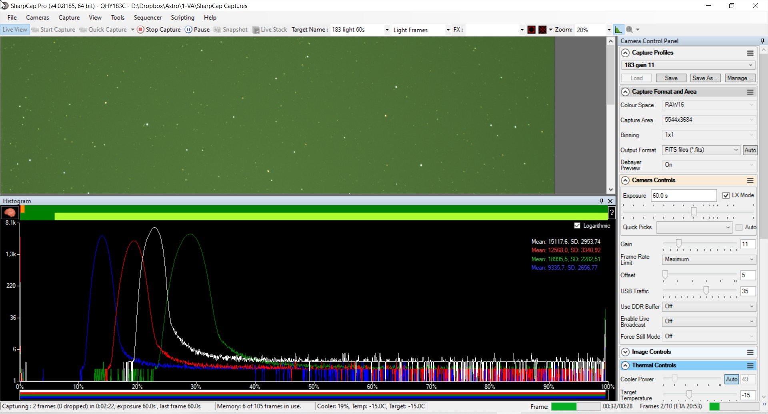
Task: Toggle the Logarithmic histogram checkbox
Action: pyautogui.click(x=577, y=226)
